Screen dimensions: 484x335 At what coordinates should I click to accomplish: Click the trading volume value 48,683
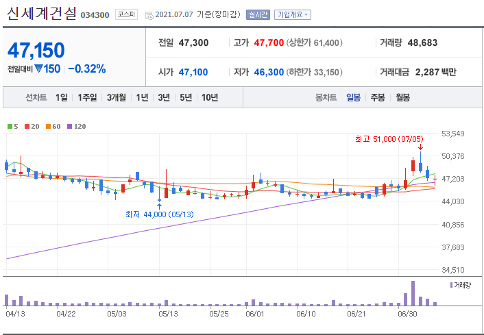click(422, 42)
